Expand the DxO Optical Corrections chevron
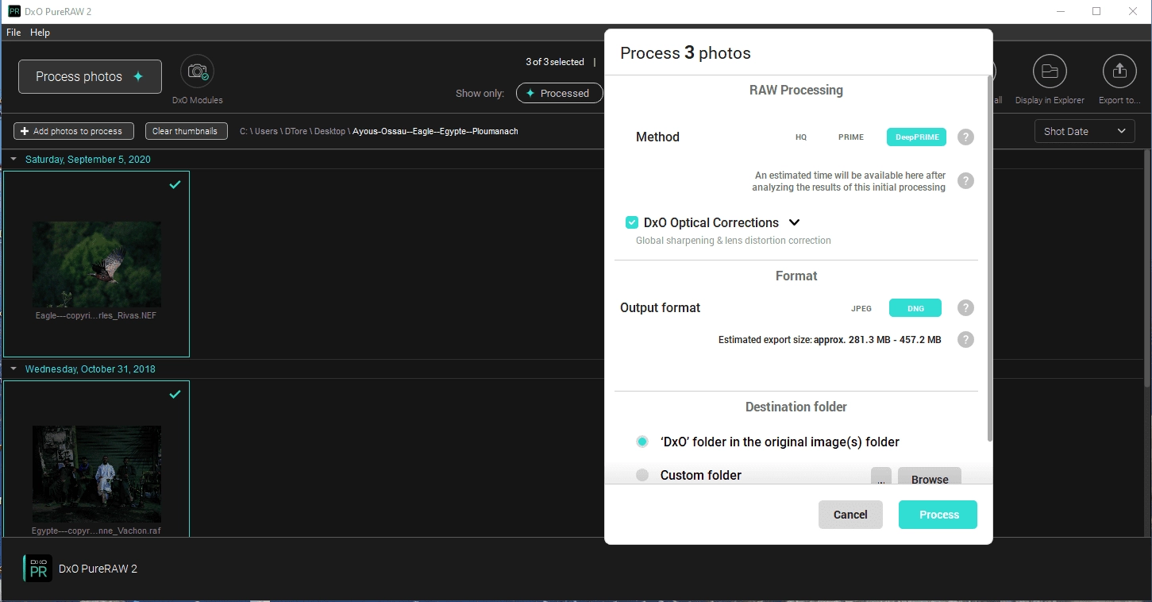 [x=794, y=222]
